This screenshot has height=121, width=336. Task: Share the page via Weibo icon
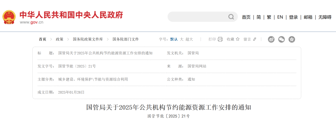coord(271,39)
